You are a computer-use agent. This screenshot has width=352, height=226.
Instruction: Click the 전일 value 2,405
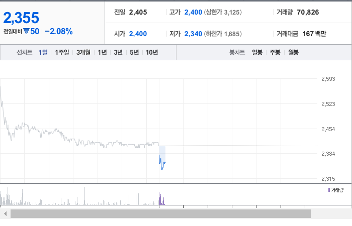(x=138, y=12)
